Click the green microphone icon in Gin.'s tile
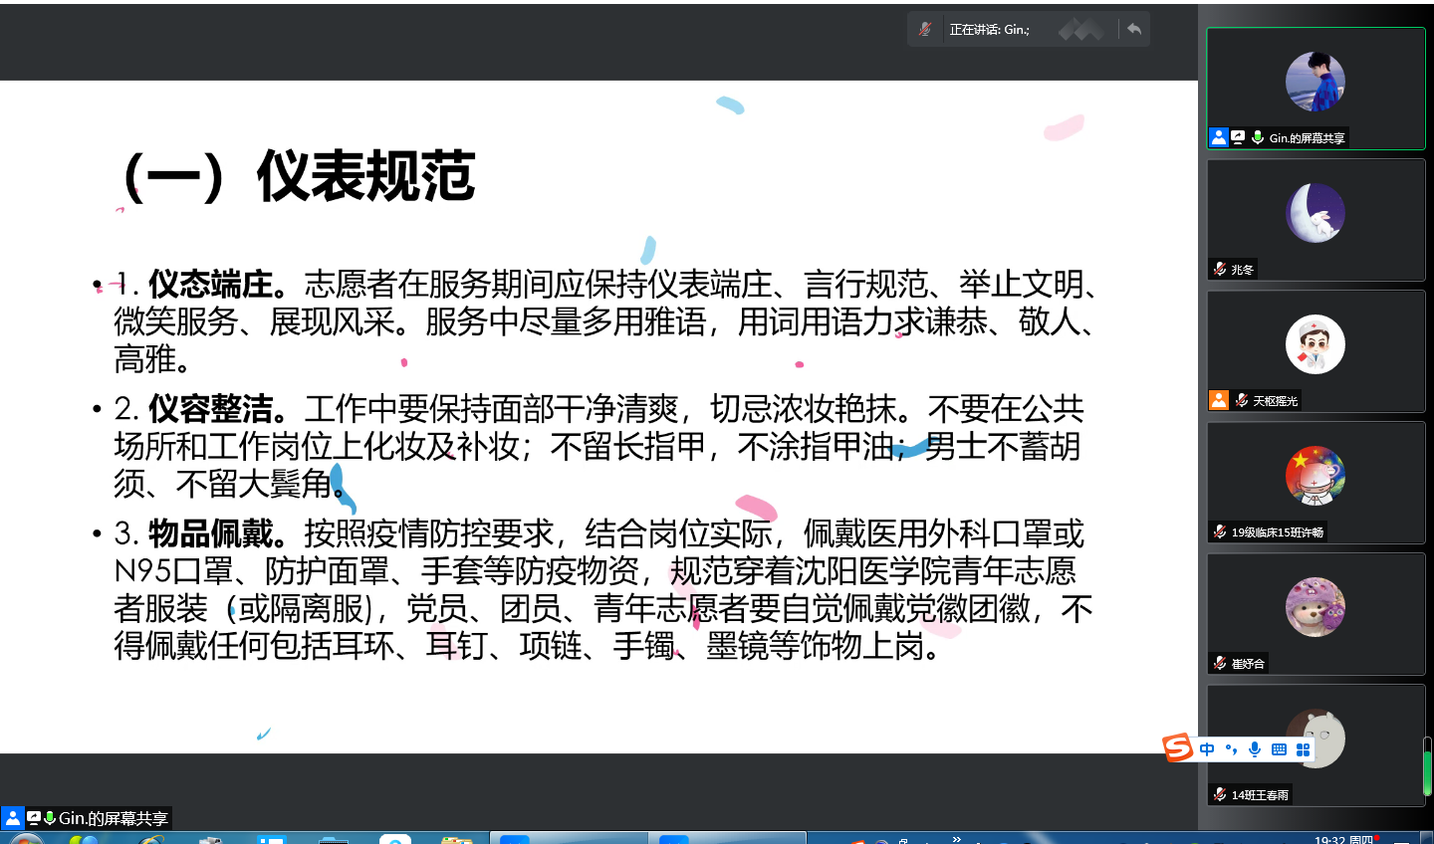This screenshot has width=1434, height=844. point(1258,138)
